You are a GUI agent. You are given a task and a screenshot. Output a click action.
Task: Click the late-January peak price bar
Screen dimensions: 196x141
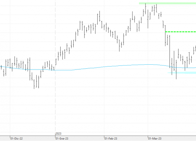99,16
